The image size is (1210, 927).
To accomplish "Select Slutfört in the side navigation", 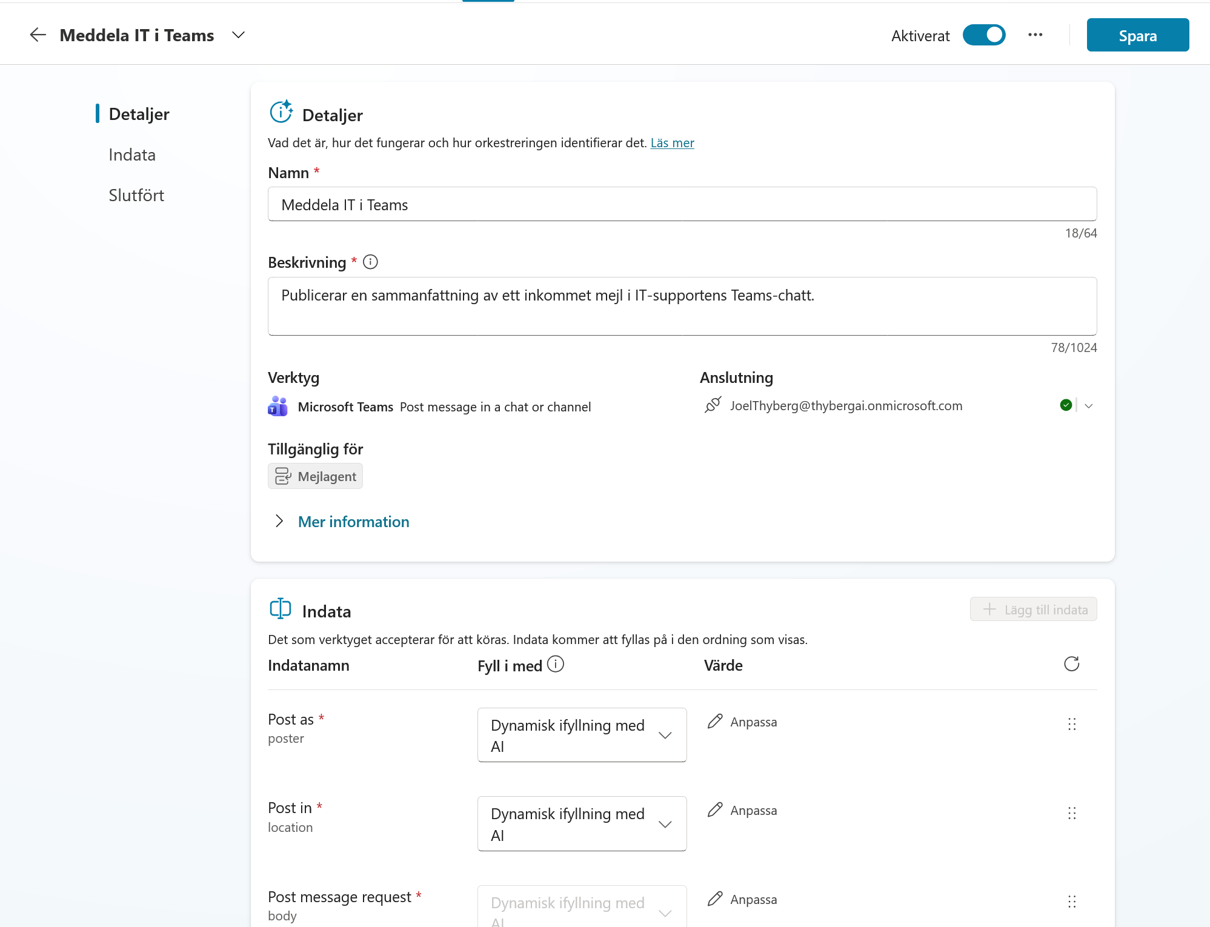I will [136, 195].
